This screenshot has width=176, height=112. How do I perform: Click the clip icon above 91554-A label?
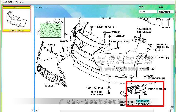pos(168,20)
